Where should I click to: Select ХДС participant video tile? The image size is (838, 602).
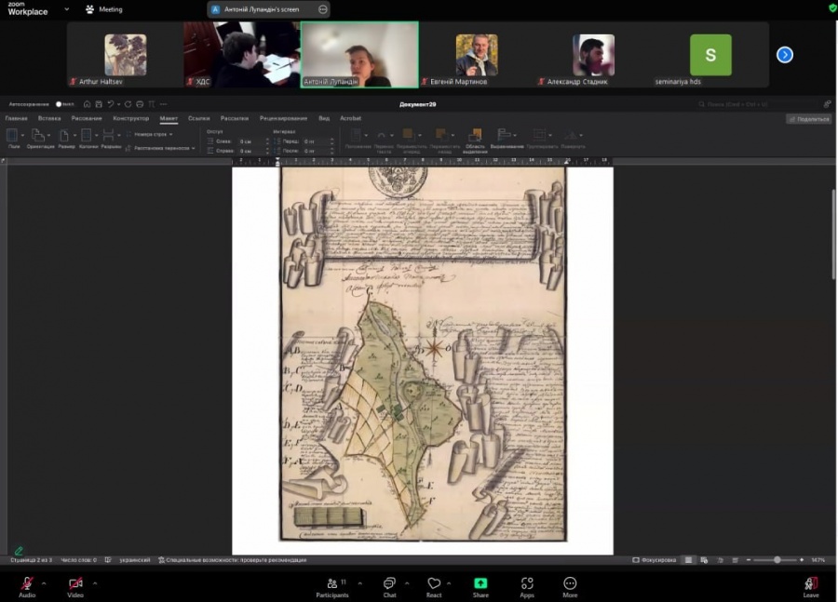coord(241,55)
